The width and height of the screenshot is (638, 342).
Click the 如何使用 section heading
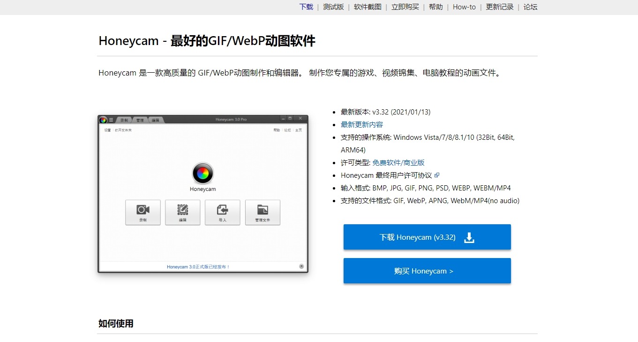pos(116,323)
